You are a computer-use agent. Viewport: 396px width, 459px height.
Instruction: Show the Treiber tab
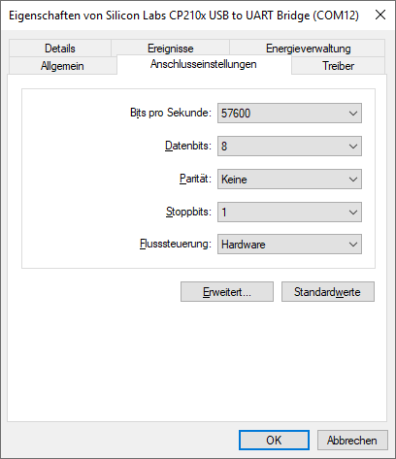pos(338,66)
